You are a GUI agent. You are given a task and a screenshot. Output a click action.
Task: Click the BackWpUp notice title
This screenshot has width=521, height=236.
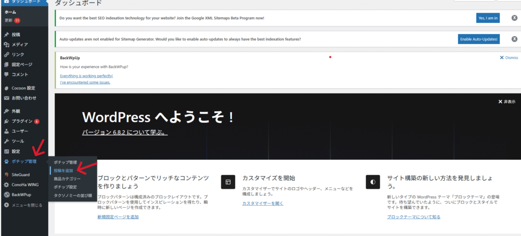click(x=70, y=58)
